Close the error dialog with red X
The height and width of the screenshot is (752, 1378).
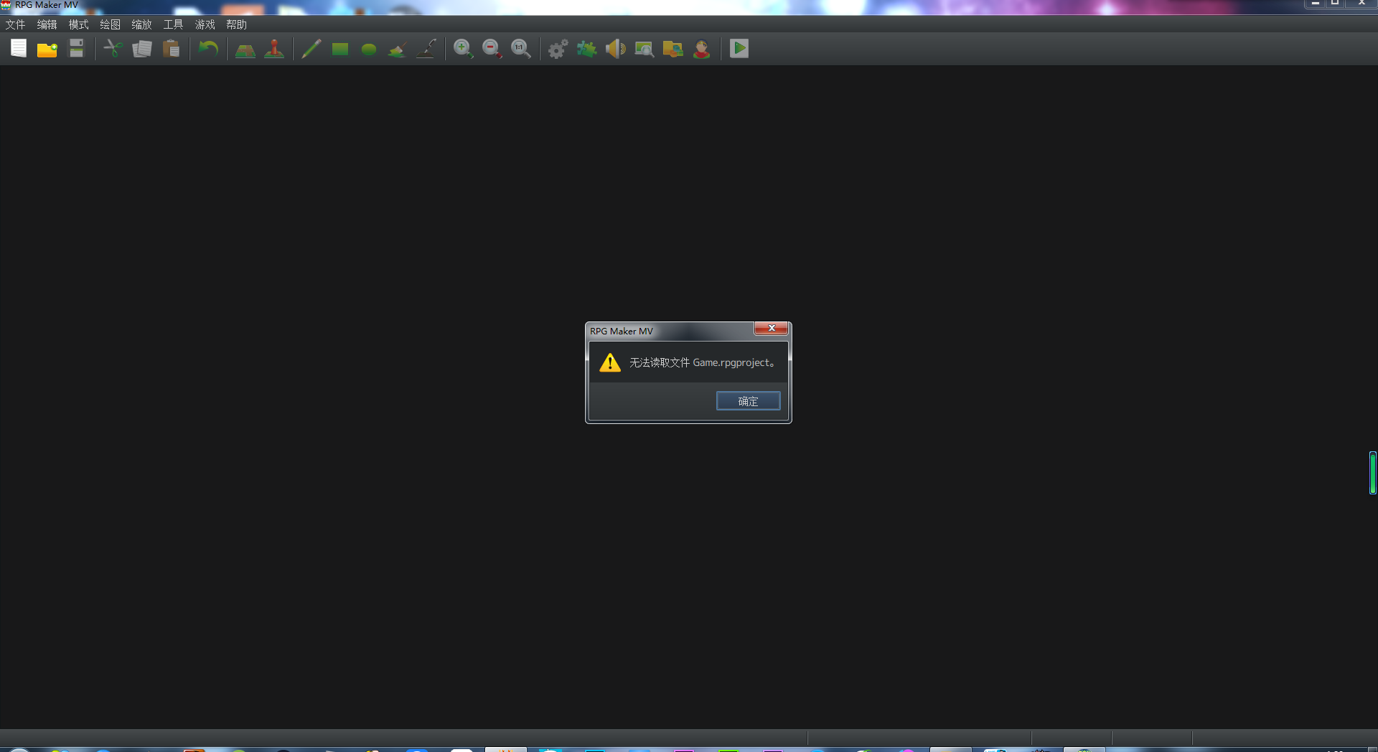coord(772,329)
